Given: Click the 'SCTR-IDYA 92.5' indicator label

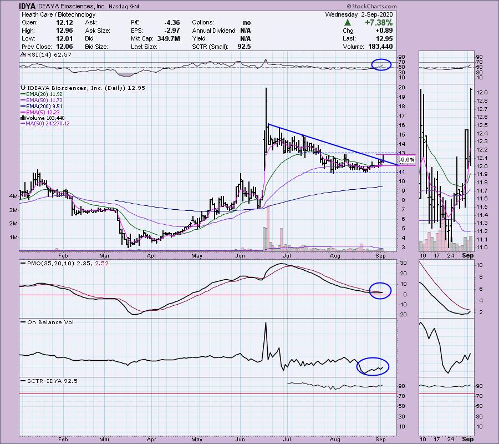Looking at the screenshot, I should 52,381.
